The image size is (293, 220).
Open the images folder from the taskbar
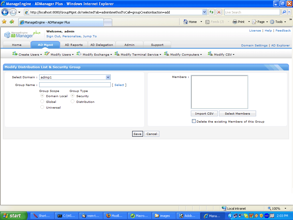164,216
